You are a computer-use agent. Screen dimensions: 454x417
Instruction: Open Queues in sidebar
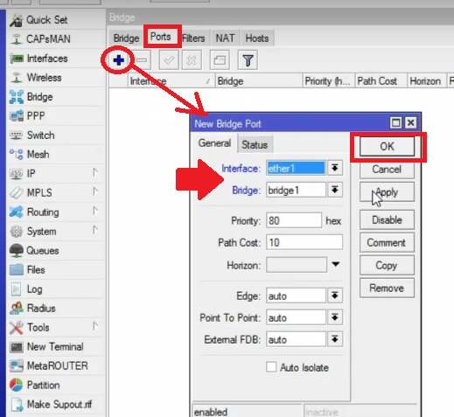point(55,251)
